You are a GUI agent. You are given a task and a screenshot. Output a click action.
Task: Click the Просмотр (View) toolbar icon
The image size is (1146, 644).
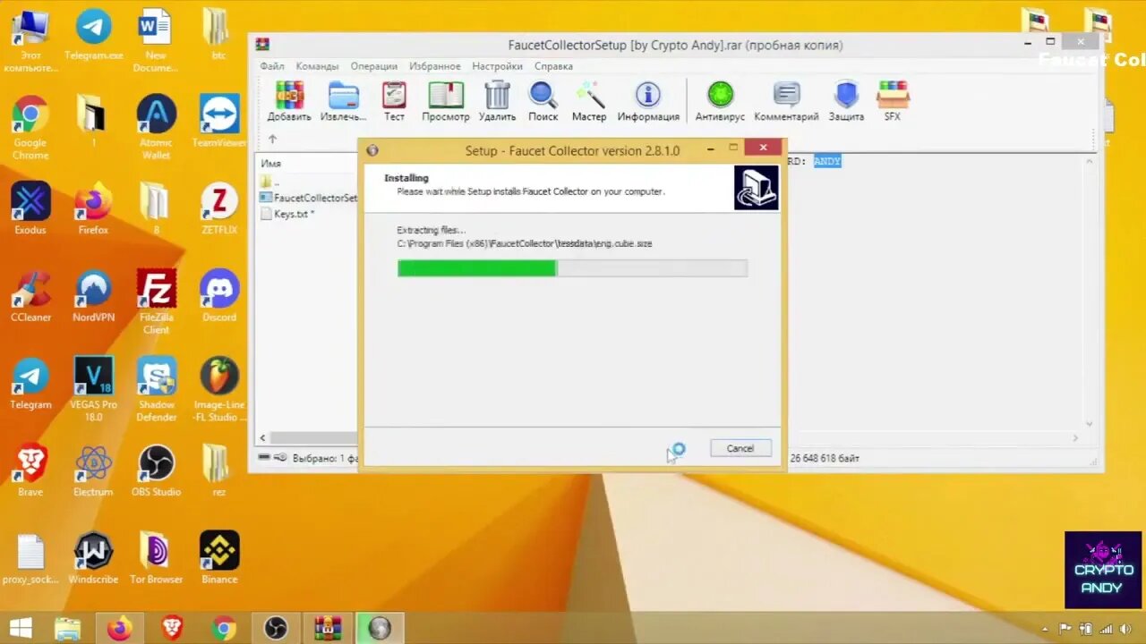tap(445, 101)
